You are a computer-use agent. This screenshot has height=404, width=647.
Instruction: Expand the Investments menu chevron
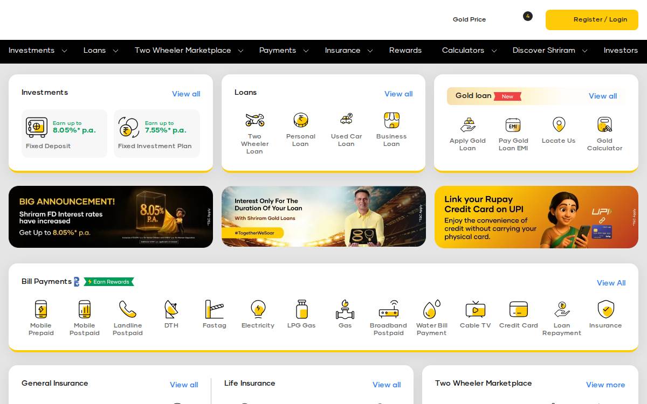pos(64,51)
